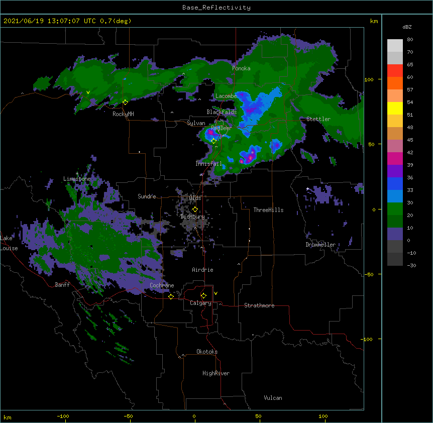433x423 pixels.
Task: Click the Ponoka town label
Action: (241, 68)
